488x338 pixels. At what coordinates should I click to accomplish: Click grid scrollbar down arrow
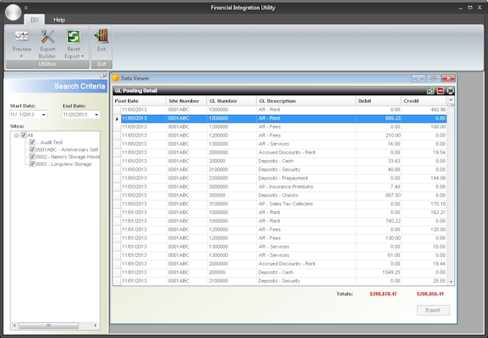(x=450, y=282)
